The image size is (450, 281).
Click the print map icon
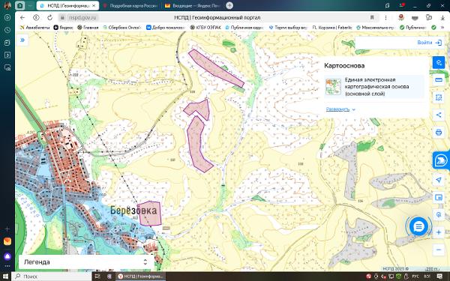point(439,133)
